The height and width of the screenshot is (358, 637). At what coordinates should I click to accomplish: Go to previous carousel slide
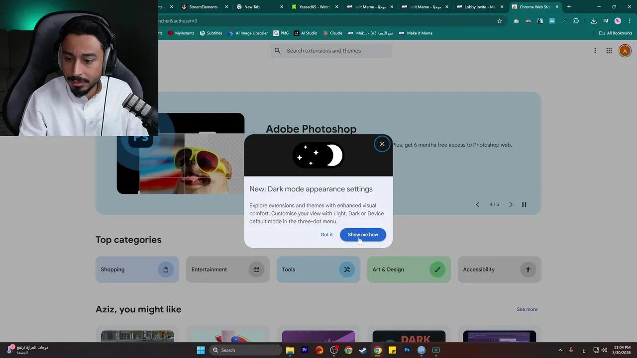click(x=477, y=204)
